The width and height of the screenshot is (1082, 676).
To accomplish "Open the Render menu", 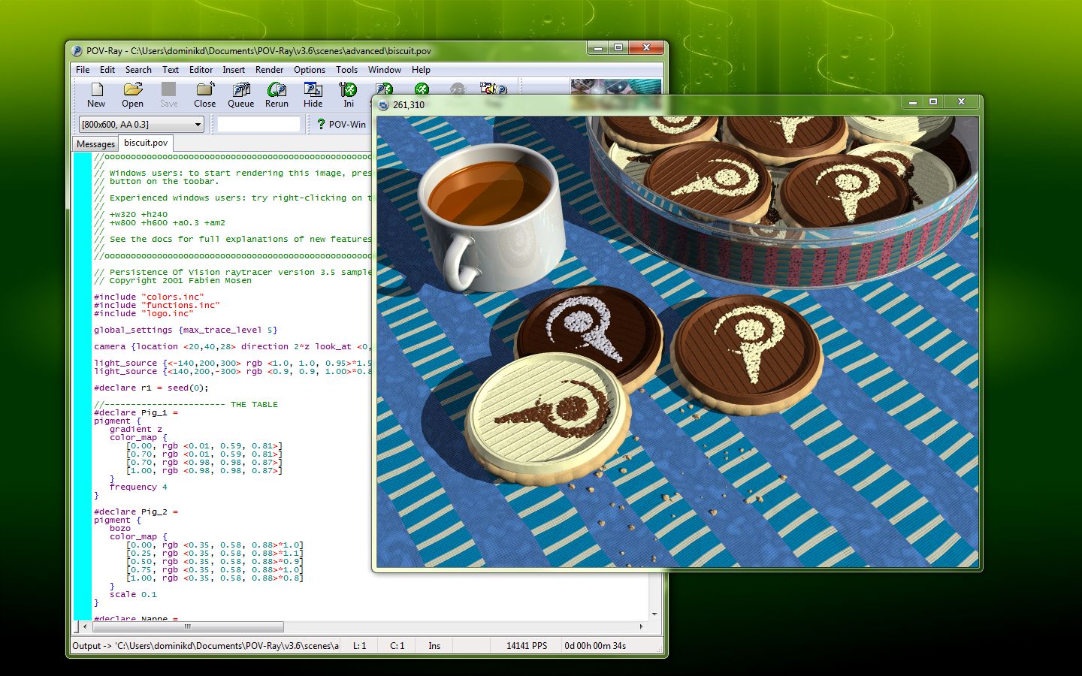I will 269,70.
